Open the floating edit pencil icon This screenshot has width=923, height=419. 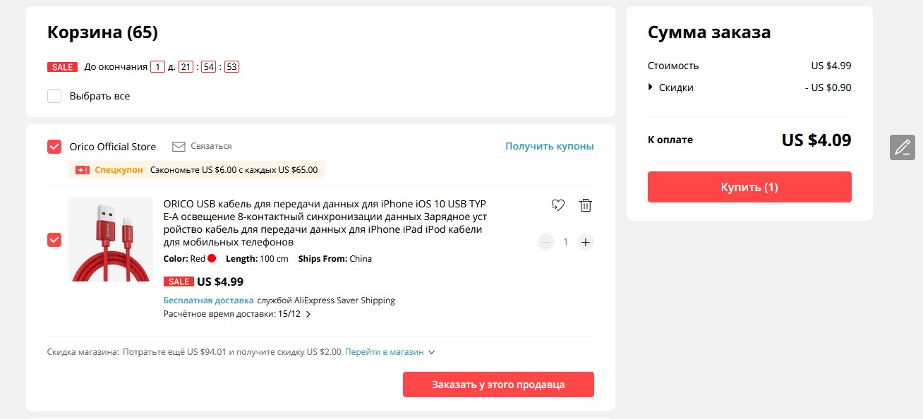(903, 147)
